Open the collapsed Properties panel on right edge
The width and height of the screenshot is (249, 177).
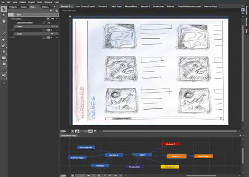tap(247, 10)
